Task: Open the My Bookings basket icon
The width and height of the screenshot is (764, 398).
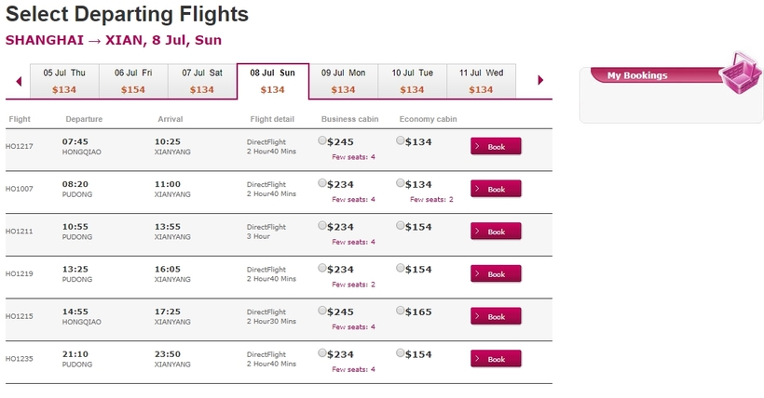Action: coord(741,73)
